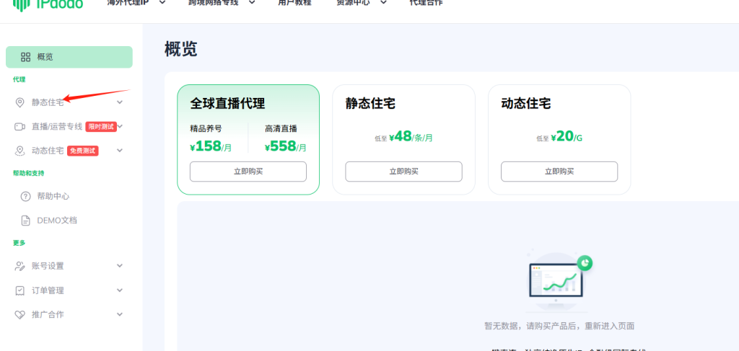The width and height of the screenshot is (739, 351).
Task: Open the 跨境网络专线 menu label
Action: click(x=213, y=2)
